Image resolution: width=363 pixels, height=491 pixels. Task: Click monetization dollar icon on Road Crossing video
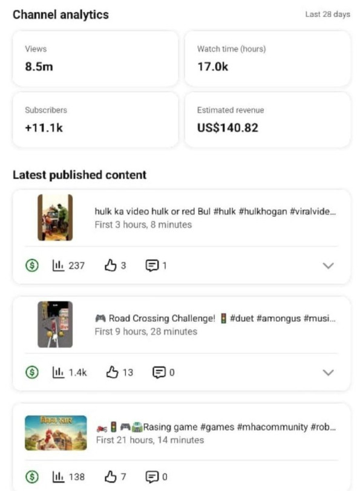pyautogui.click(x=33, y=372)
